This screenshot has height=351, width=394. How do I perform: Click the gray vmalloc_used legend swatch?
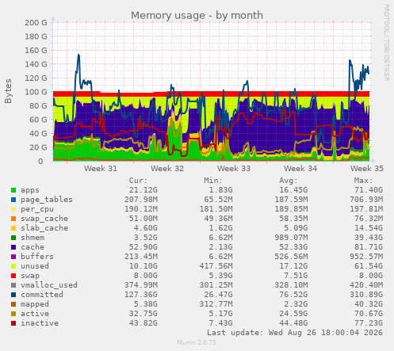pyautogui.click(x=13, y=285)
